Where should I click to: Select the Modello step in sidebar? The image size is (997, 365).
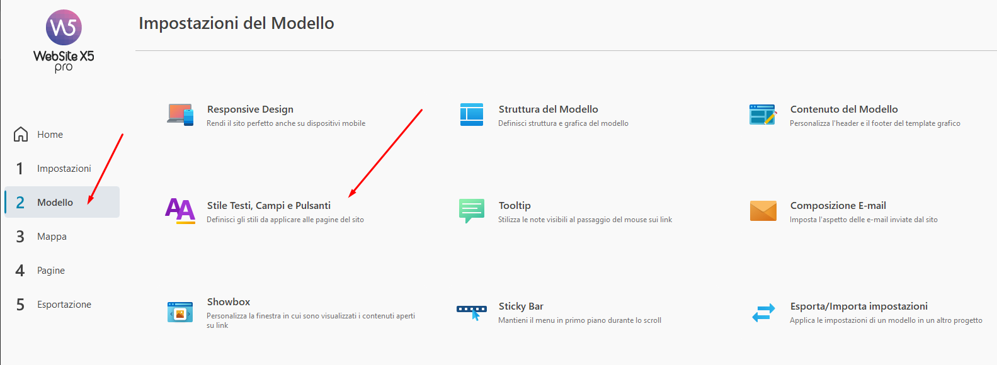(x=55, y=203)
